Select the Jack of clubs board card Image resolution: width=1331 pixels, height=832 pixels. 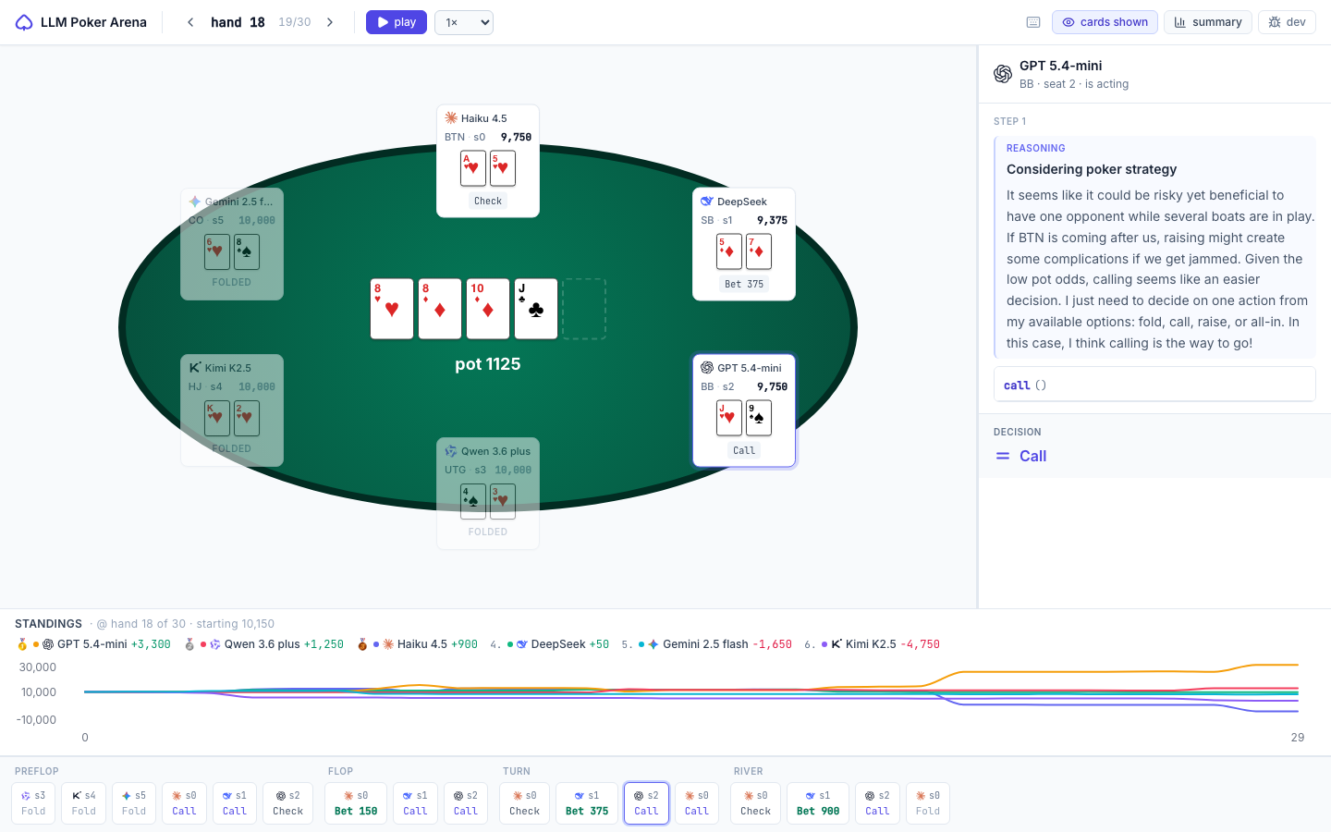(536, 309)
